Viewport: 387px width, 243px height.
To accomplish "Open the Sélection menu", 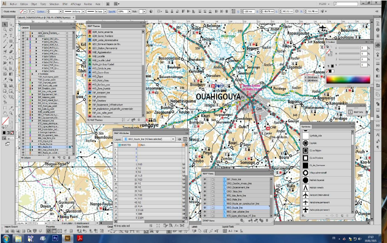I will (x=55, y=3).
